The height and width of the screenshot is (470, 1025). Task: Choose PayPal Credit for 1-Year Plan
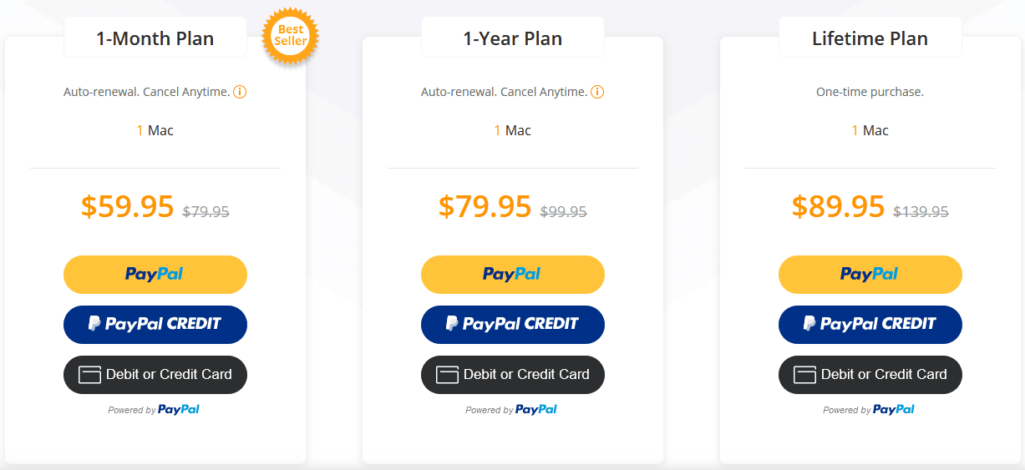[x=512, y=325]
